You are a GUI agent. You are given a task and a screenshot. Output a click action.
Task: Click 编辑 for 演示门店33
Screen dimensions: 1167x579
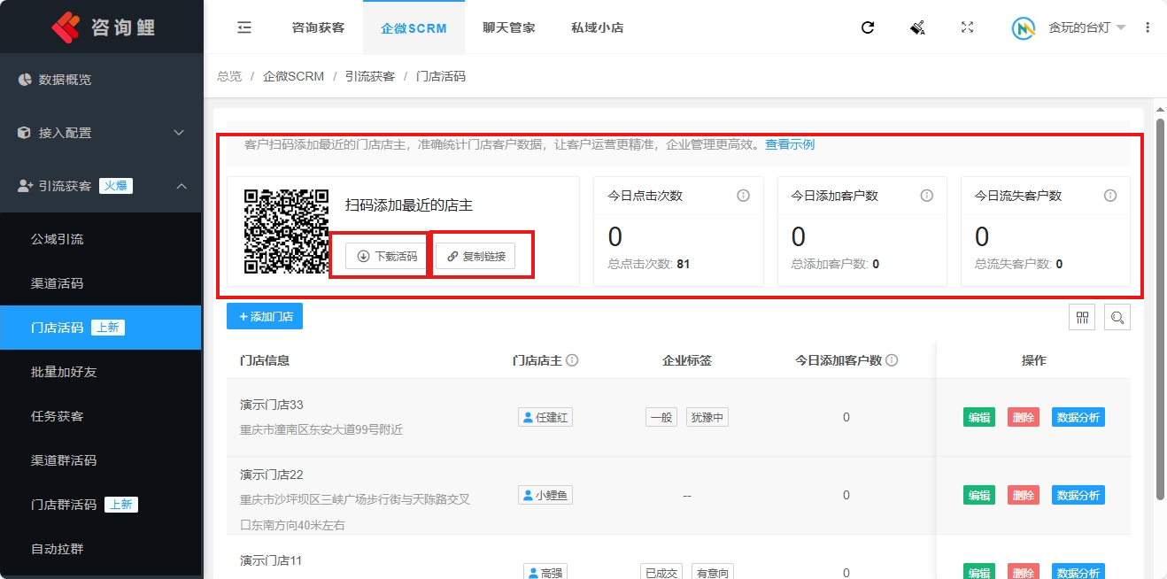pyautogui.click(x=979, y=418)
